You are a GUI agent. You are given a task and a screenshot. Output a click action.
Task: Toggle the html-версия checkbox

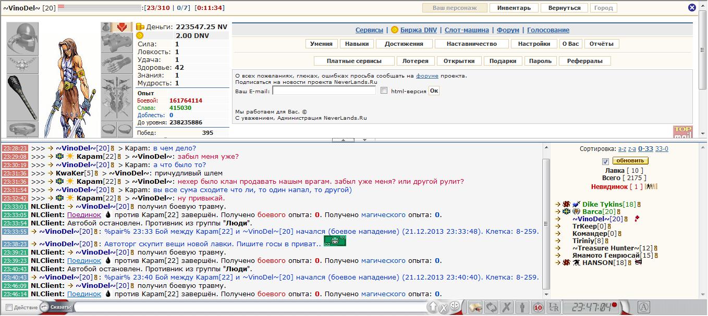coord(384,91)
